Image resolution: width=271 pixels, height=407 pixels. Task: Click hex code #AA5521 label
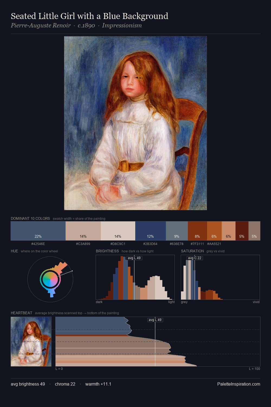[x=214, y=244]
